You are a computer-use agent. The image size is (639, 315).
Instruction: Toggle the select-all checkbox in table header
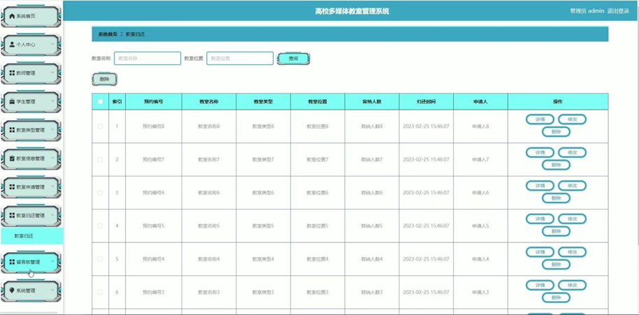pos(101,101)
